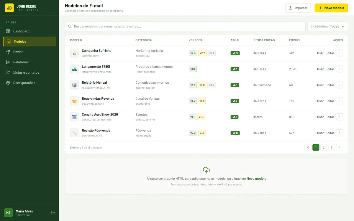This screenshot has height=221, width=354.
Task: Open more options for Campanha Safrinha
Action: coord(340,53)
